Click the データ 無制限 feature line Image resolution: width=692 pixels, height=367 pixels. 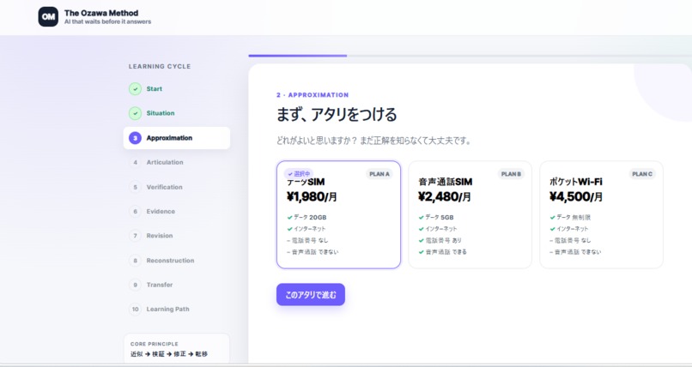pyautogui.click(x=570, y=217)
